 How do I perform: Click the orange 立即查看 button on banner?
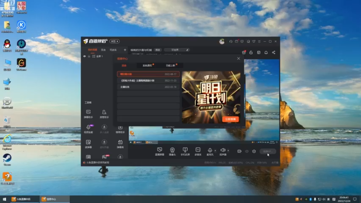click(231, 119)
